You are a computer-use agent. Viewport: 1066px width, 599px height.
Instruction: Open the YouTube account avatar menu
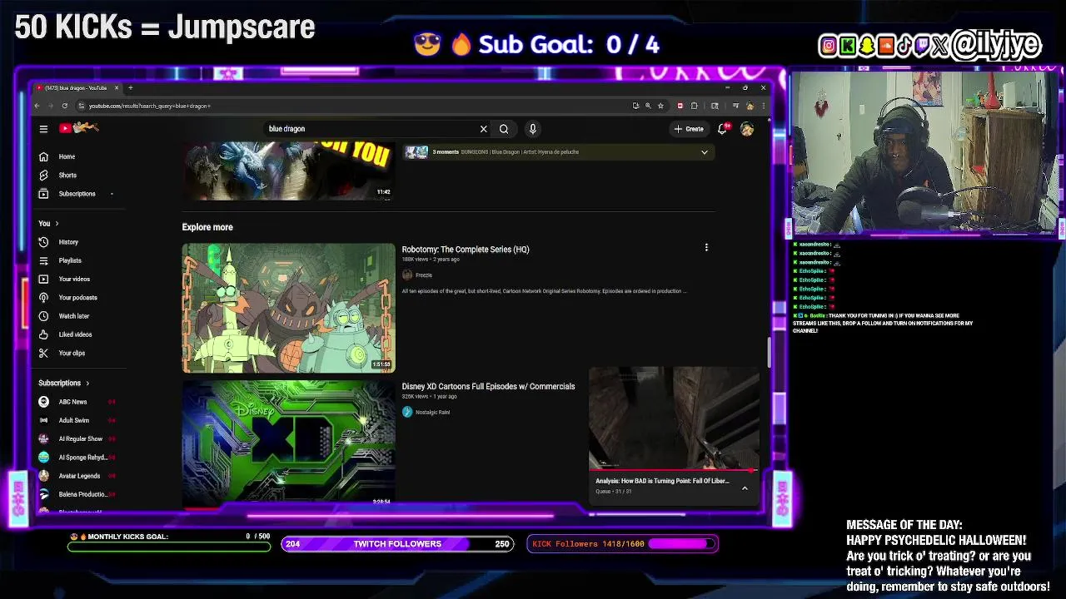coord(747,129)
